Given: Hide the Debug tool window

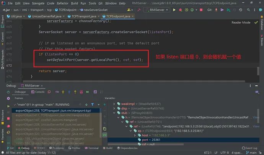Looking at the screenshot, I should tap(256, 86).
